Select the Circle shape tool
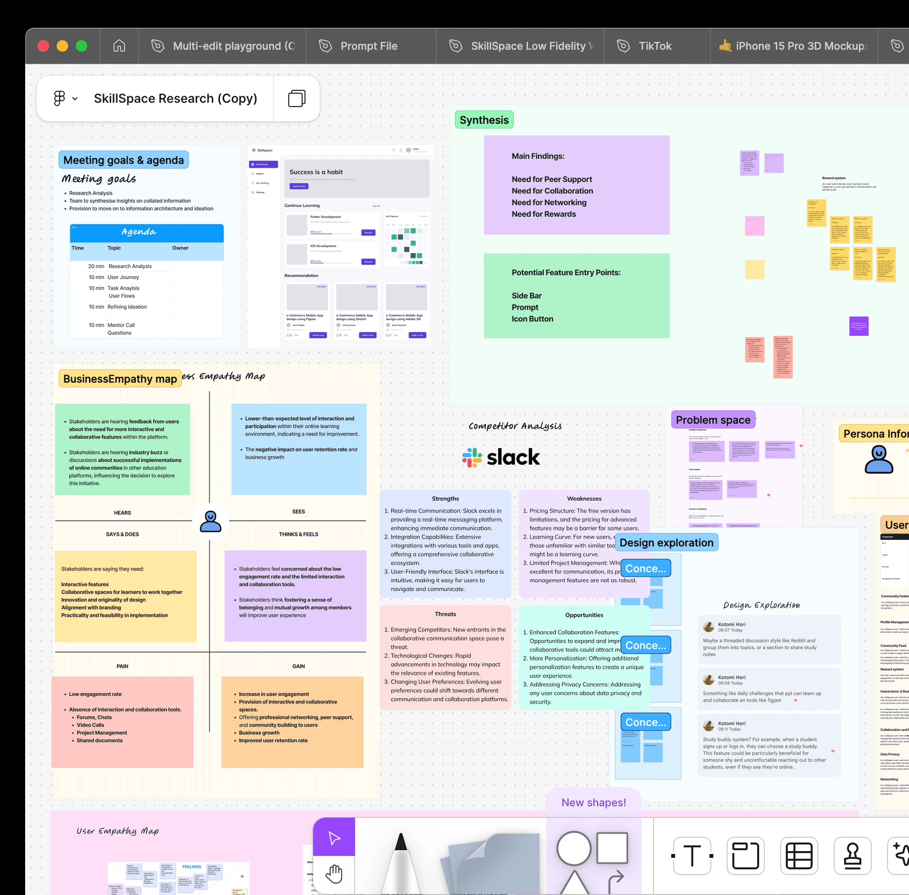 pyautogui.click(x=573, y=848)
